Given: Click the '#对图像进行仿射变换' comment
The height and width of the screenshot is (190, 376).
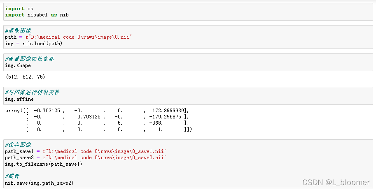Looking at the screenshot, I should 32,92.
